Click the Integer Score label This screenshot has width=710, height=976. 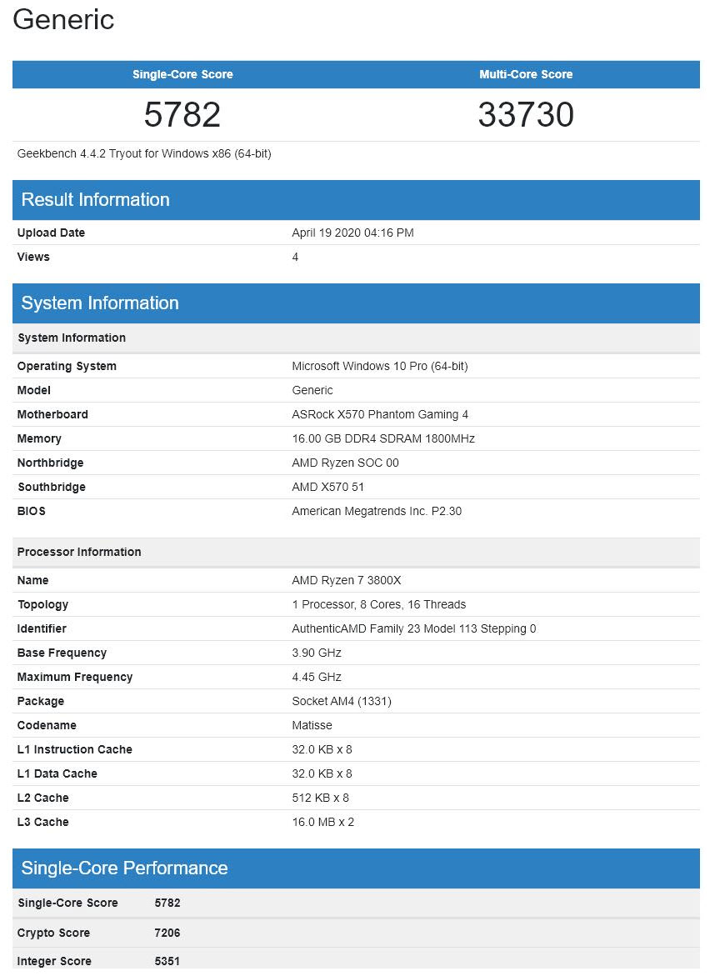(x=54, y=963)
